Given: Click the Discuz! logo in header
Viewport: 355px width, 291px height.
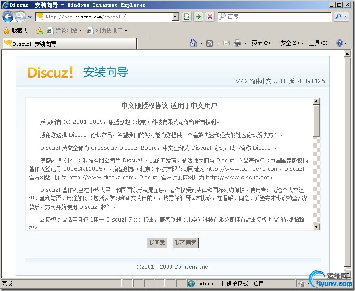Looking at the screenshot, I should point(50,72).
